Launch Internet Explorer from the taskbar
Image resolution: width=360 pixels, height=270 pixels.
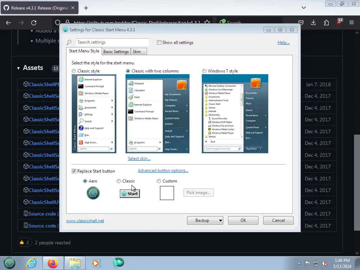(x=31, y=263)
